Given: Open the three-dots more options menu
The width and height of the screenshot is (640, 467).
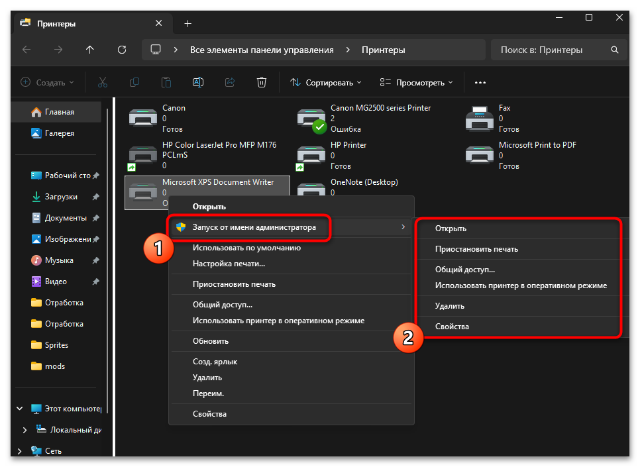Looking at the screenshot, I should click(480, 82).
